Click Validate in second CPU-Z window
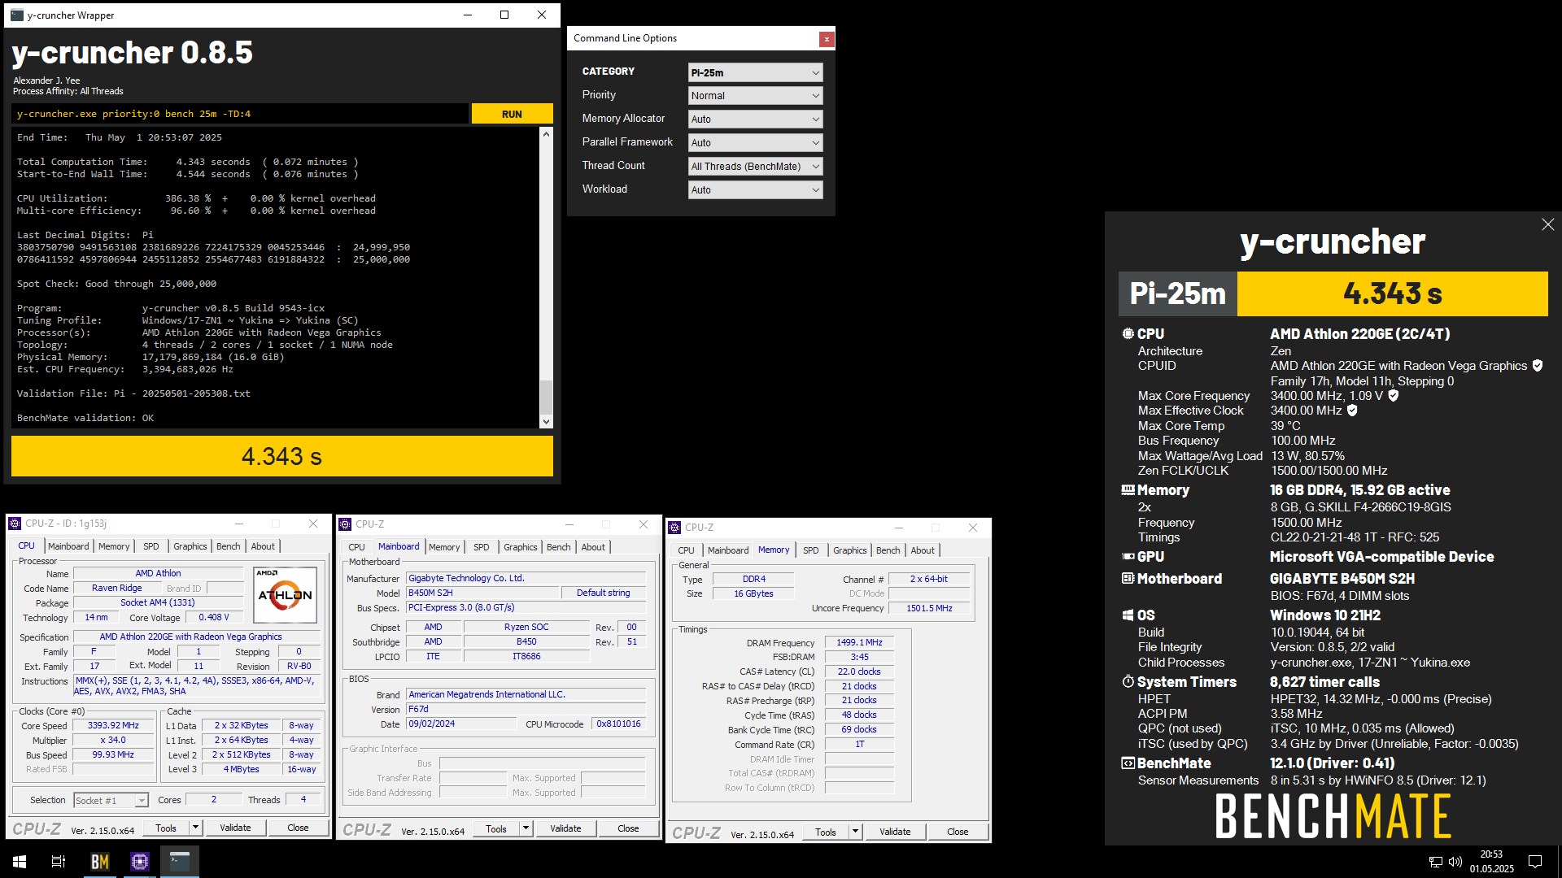The height and width of the screenshot is (878, 1562). [x=565, y=829]
